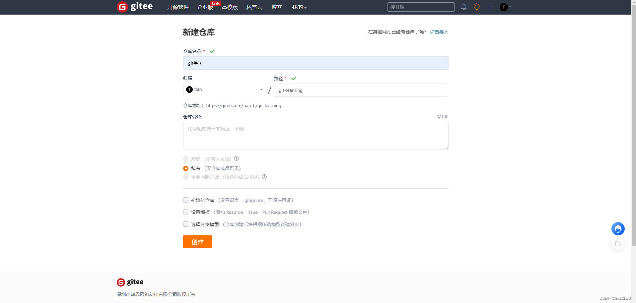Open the 归属 owner dropdown showing tian
Viewport: 636px width, 303px height.
coord(224,90)
